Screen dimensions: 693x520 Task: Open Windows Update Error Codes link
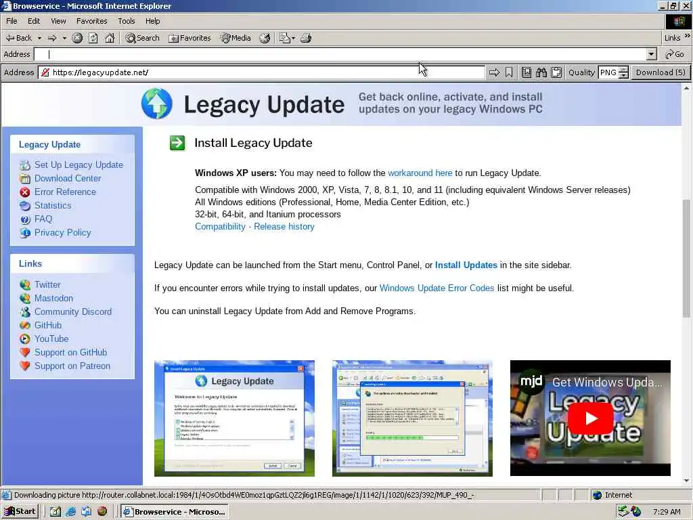click(437, 288)
